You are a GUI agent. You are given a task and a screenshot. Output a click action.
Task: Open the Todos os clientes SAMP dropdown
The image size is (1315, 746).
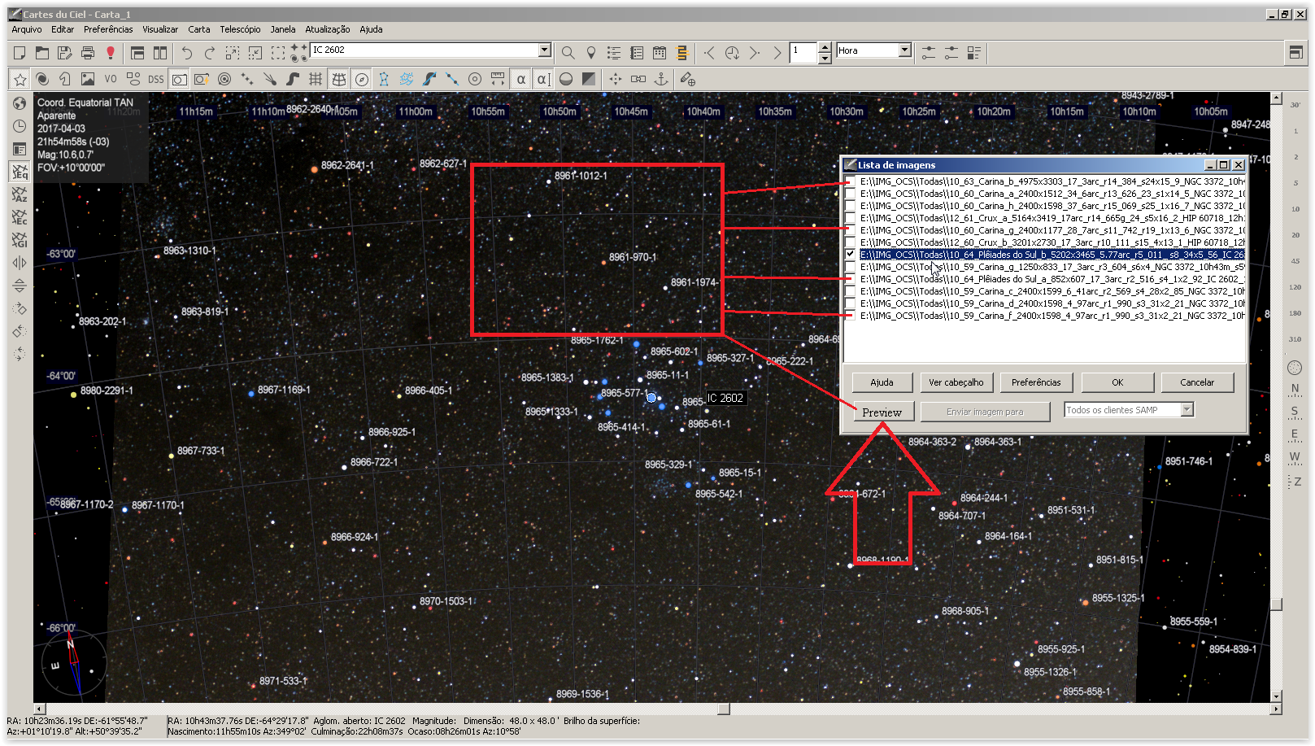pos(1187,410)
